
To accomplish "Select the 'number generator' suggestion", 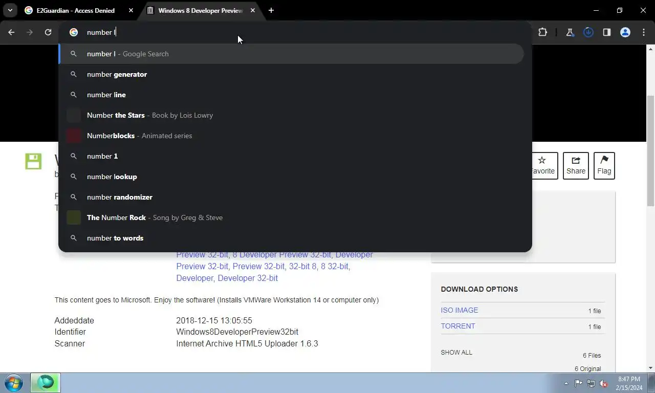I will click(291, 74).
